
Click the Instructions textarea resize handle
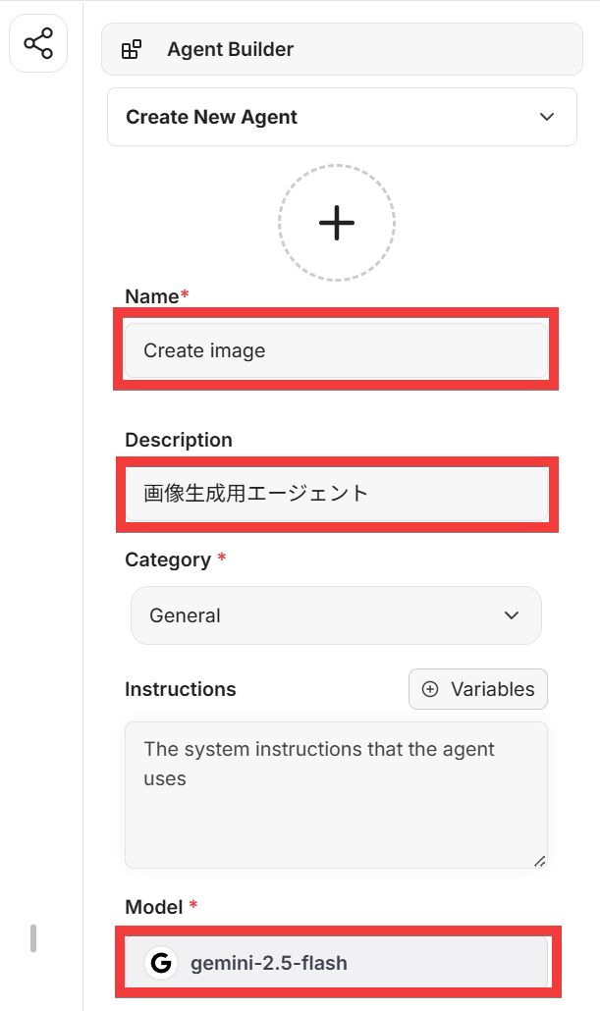point(539,861)
